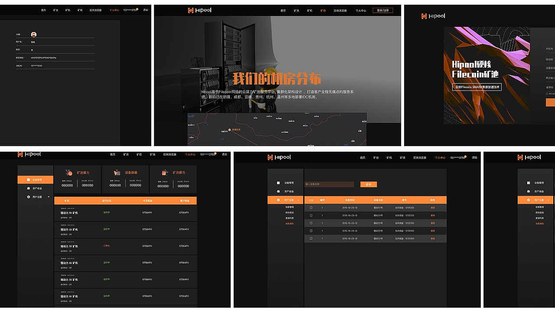The image size is (555, 312).
Task: Click the Hipool logo on the machine-room distribution page
Action: [x=199, y=10]
